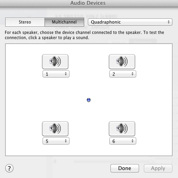Click the Apply button
Screen dimensions: 178x178
click(158, 168)
